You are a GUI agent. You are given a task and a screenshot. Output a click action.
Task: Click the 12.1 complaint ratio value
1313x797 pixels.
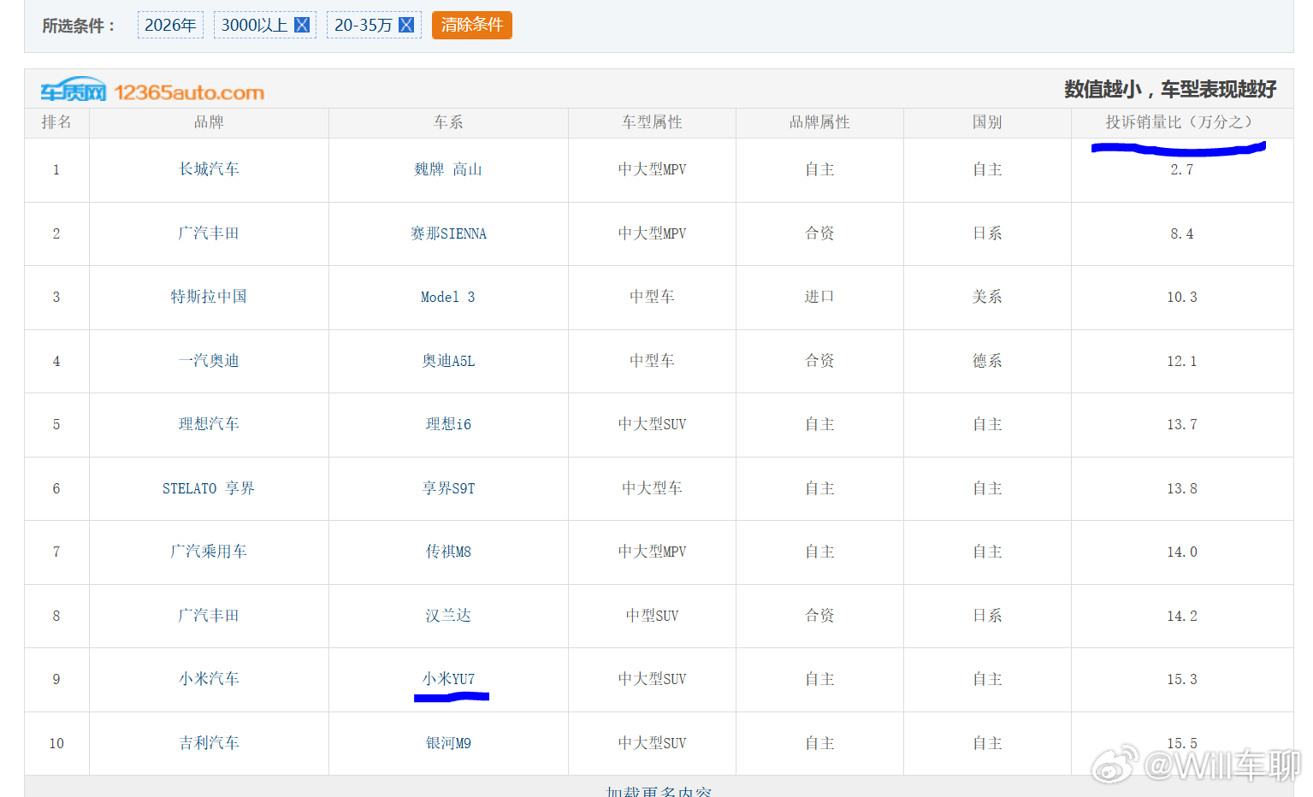pyautogui.click(x=1182, y=361)
